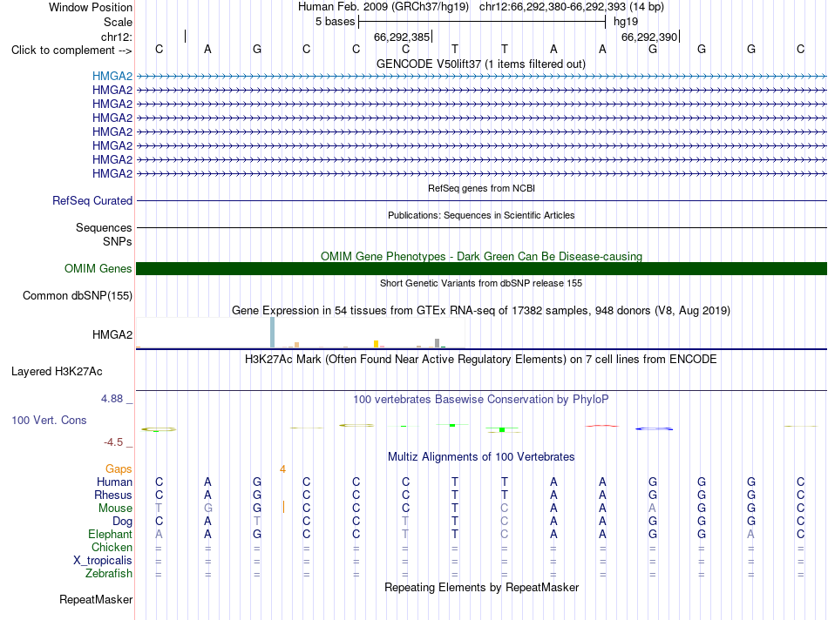Click the Common dbSNP(155) label
The height and width of the screenshot is (620, 828).
[x=77, y=295]
